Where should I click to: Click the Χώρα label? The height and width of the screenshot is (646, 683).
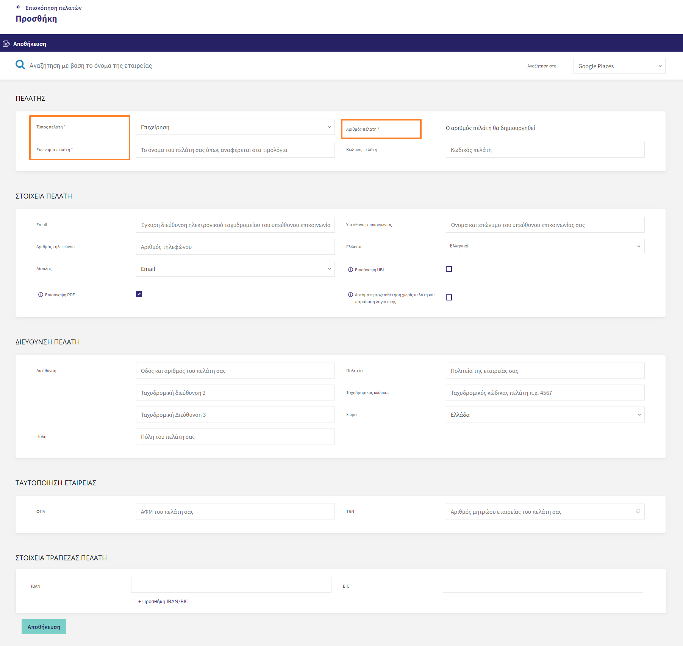352,415
